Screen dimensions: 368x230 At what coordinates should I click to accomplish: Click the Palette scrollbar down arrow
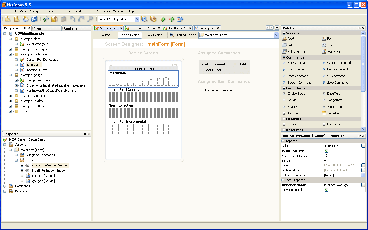point(363,128)
